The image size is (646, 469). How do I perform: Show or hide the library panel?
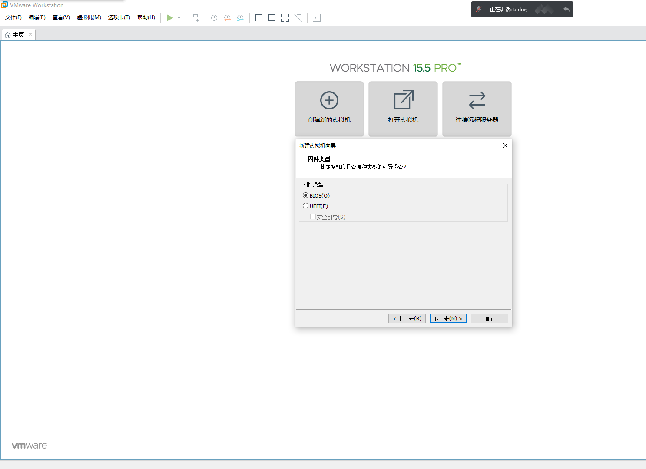[258, 18]
